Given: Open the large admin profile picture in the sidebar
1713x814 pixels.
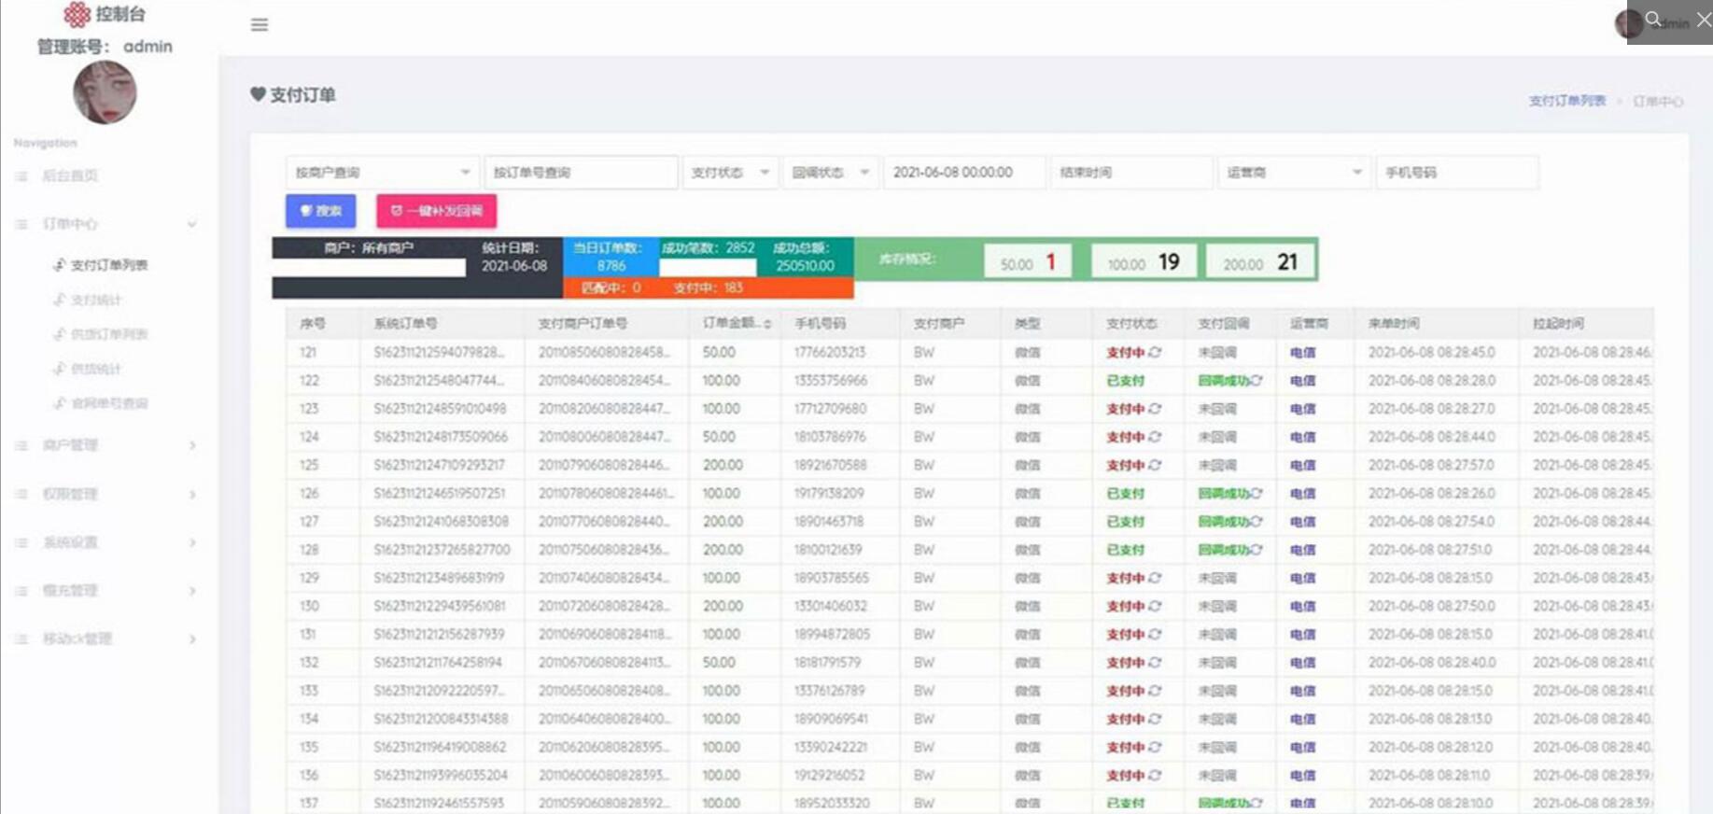Looking at the screenshot, I should (x=105, y=92).
